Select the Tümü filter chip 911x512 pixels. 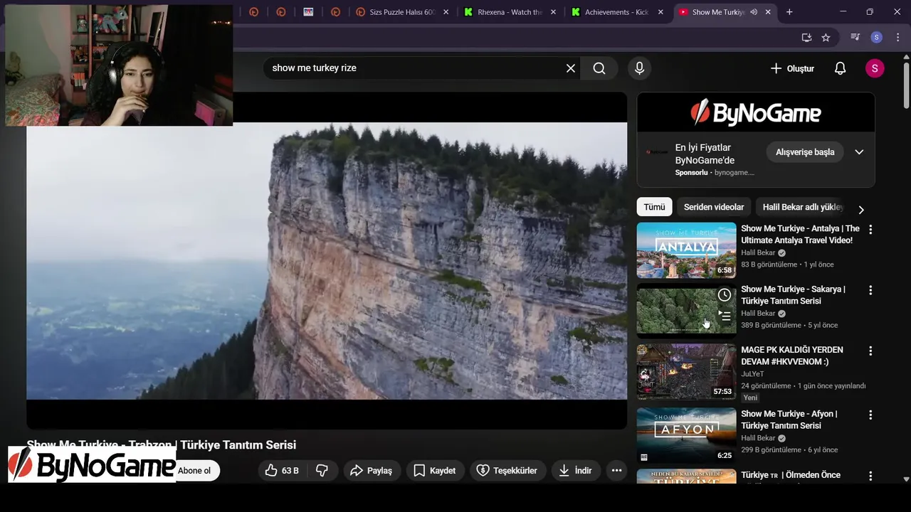(x=654, y=207)
